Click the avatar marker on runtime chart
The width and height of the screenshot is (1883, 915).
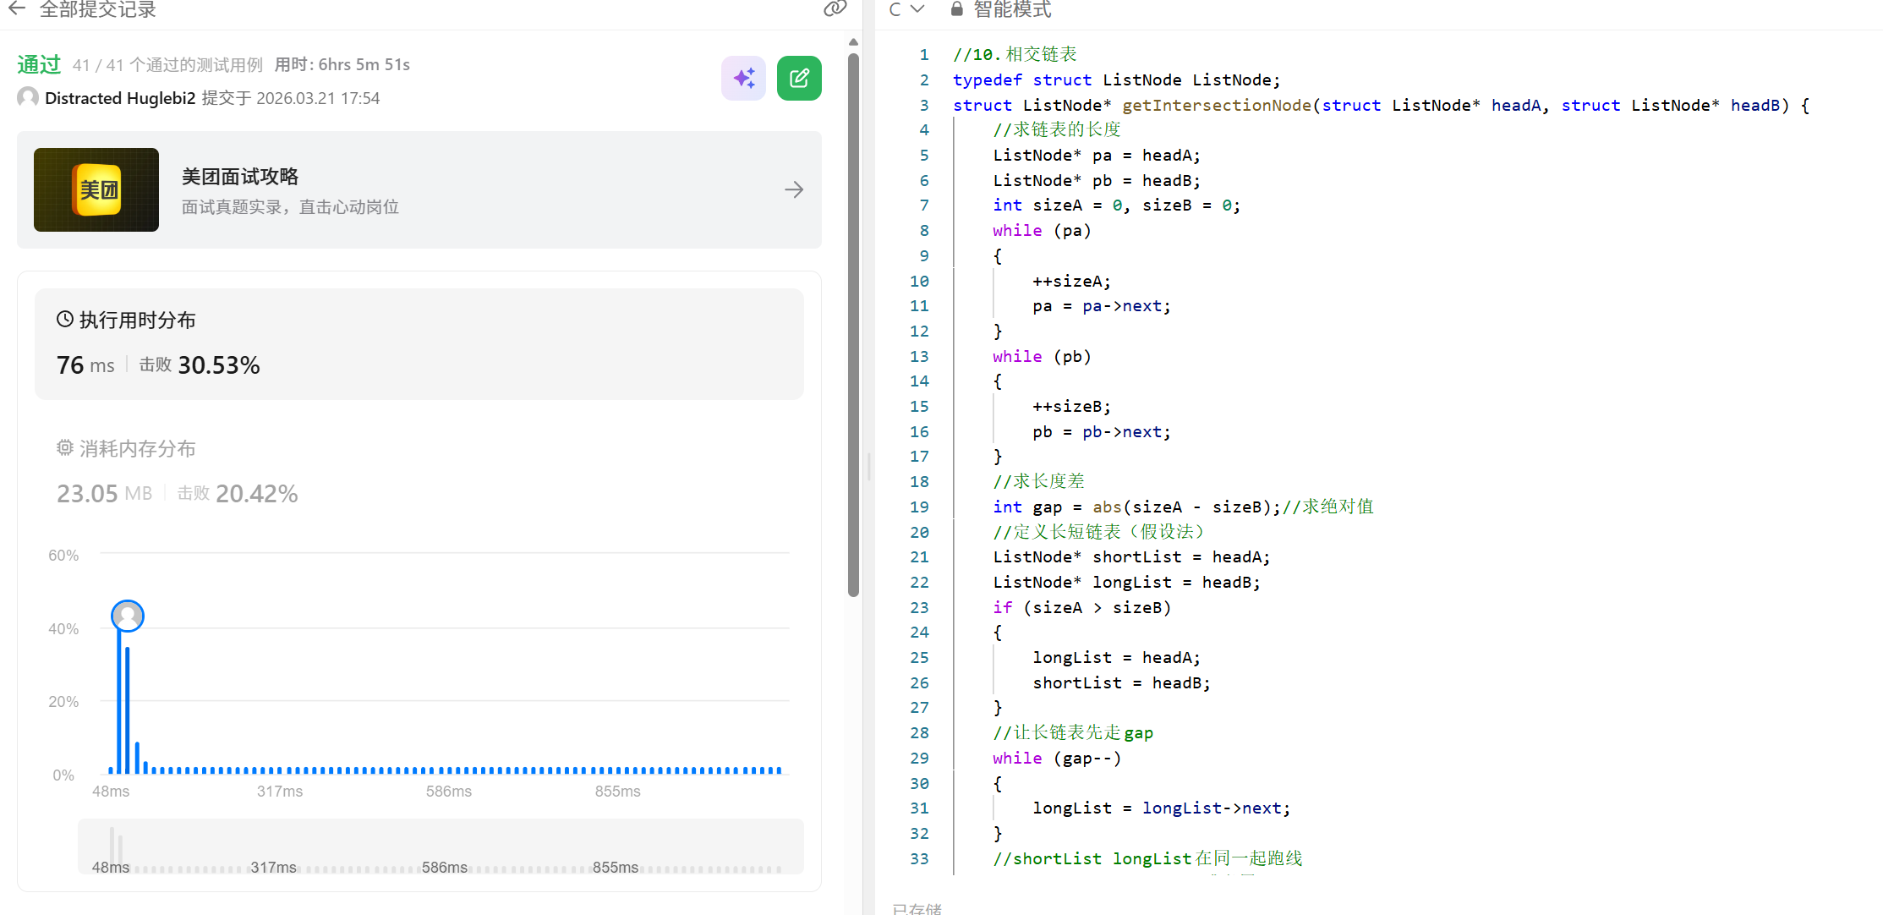[128, 616]
